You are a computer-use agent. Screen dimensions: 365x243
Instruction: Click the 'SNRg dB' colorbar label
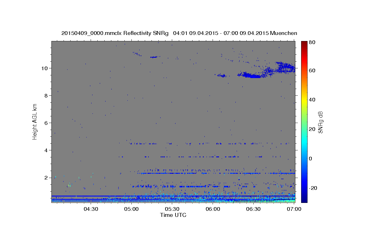(320, 122)
